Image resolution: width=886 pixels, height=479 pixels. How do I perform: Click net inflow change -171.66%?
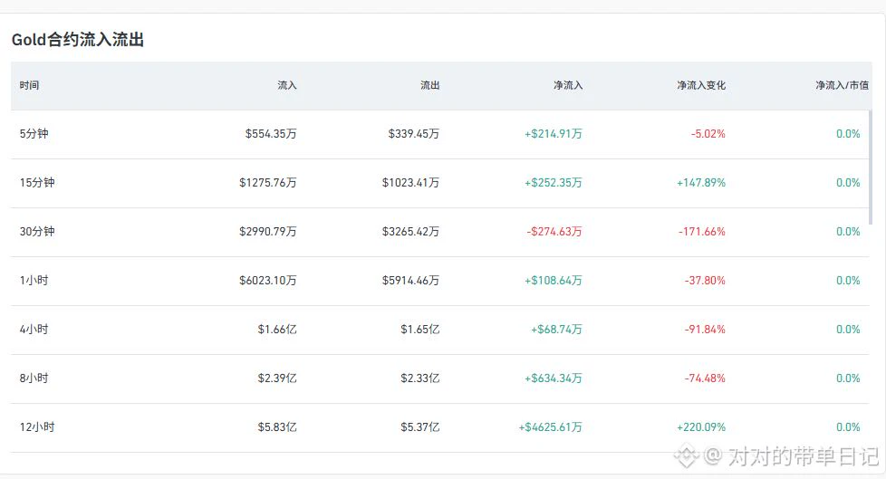702,232
